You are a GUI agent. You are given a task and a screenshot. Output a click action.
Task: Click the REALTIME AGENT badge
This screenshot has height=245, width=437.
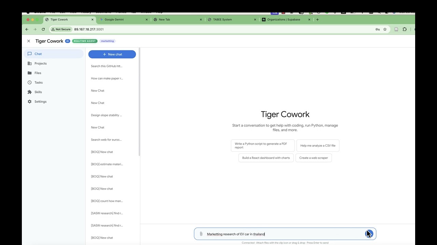click(x=85, y=41)
